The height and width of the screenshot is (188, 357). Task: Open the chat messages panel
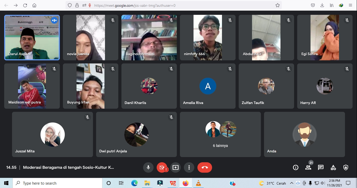pyautogui.click(x=321, y=167)
